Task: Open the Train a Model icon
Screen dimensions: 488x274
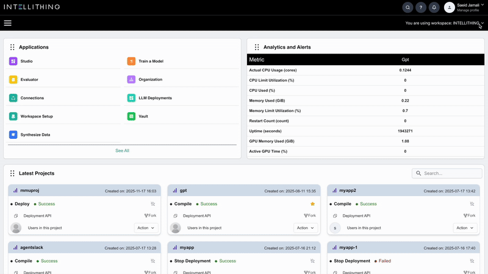Action: click(x=131, y=61)
